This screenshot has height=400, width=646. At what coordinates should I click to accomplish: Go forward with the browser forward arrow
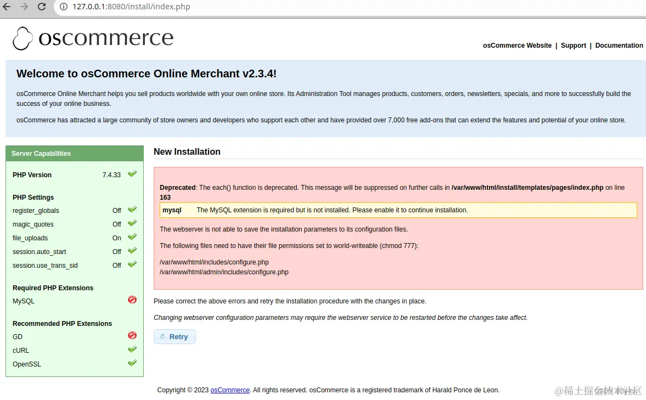coord(24,7)
